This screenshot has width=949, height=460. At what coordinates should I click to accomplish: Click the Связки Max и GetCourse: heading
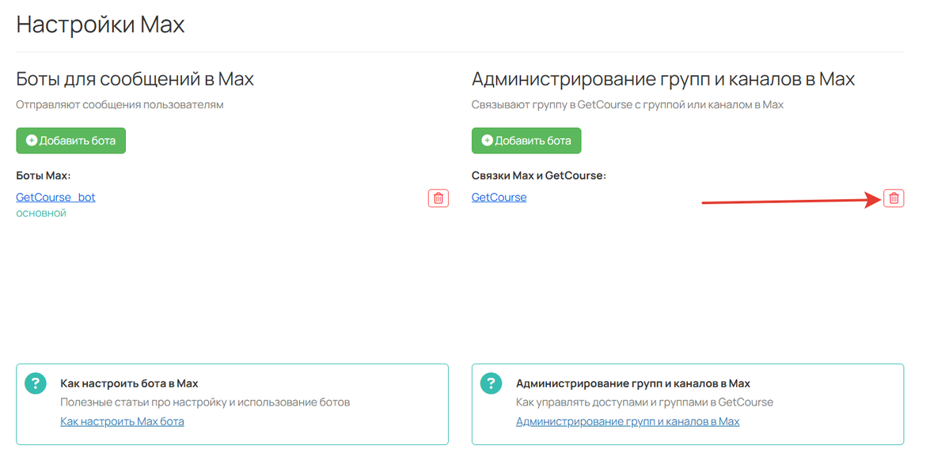pos(540,175)
